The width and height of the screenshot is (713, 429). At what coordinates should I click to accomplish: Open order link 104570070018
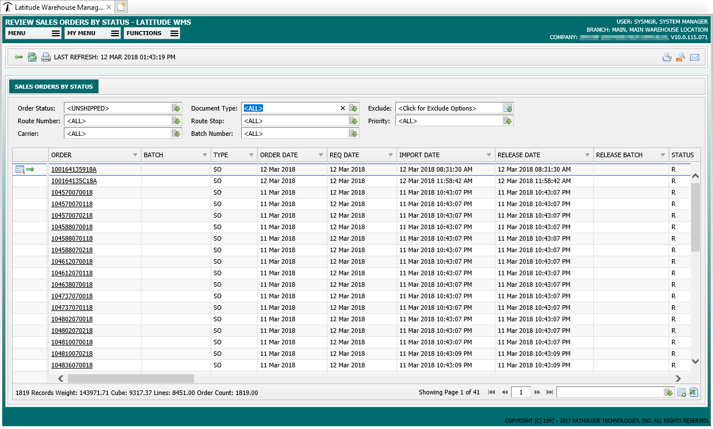pos(72,192)
